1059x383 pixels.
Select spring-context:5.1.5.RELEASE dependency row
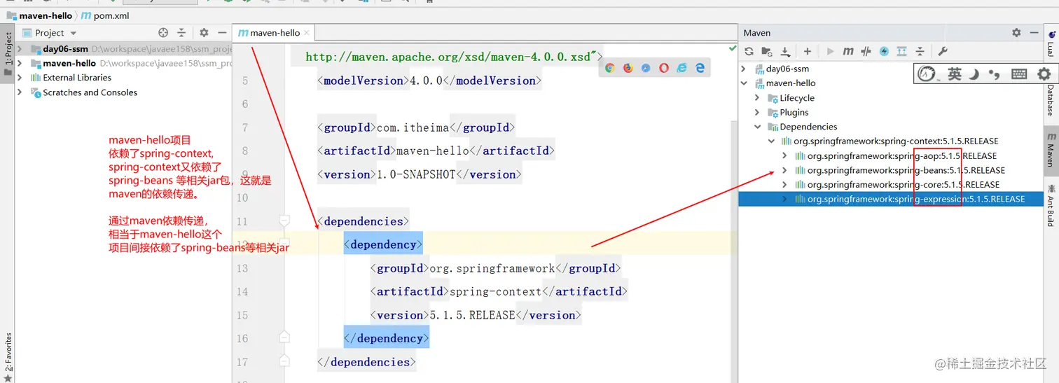pos(891,141)
